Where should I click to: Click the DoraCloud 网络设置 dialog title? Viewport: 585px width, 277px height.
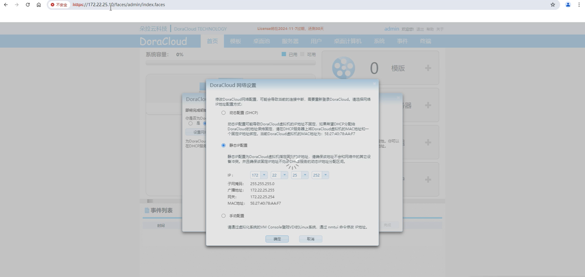click(x=233, y=85)
